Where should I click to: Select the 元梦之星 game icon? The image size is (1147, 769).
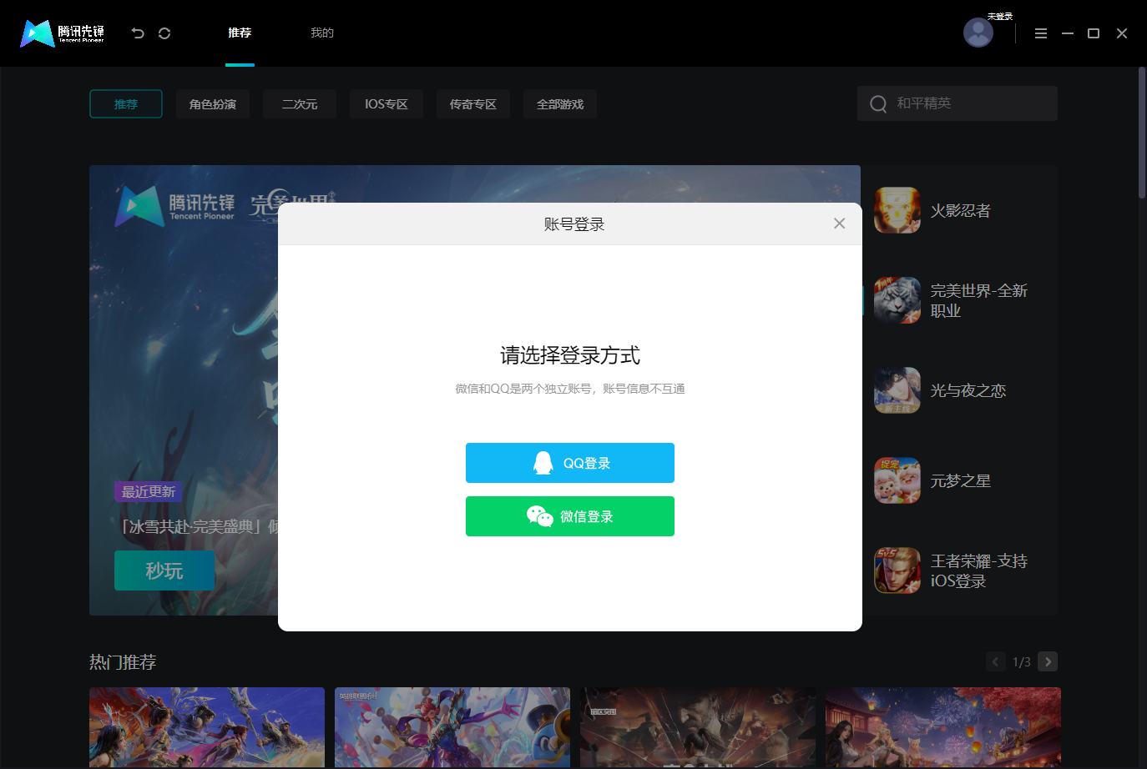pos(897,480)
